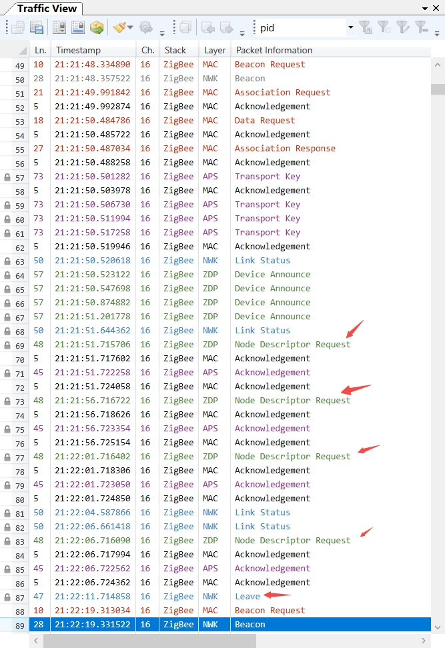
Task: Open the Traffic View panel menu arrow
Action: click(425, 8)
